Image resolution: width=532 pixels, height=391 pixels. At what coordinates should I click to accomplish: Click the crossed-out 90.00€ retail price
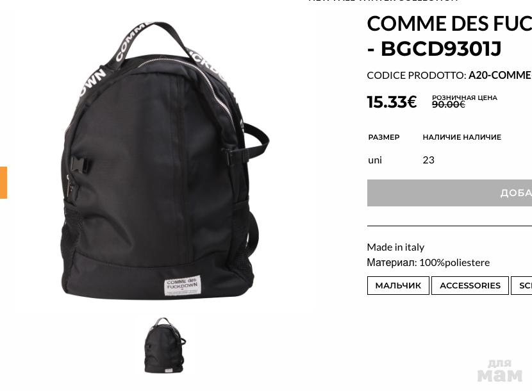[448, 104]
